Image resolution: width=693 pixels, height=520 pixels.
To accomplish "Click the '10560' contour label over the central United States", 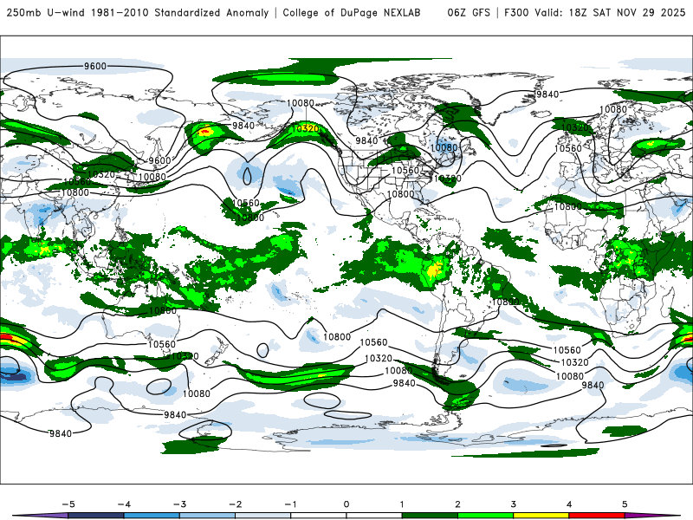I will (405, 171).
